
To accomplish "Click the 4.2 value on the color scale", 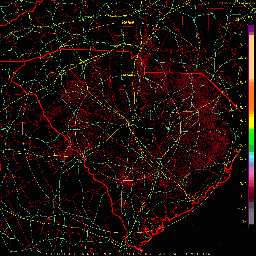I will (x=243, y=121).
